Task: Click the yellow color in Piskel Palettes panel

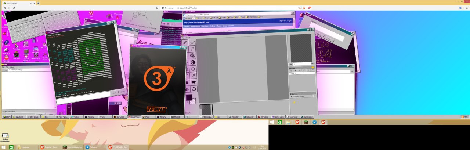Action: (294, 102)
